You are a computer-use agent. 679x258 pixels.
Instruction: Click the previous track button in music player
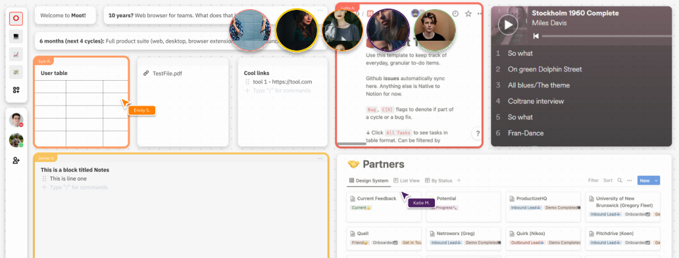(x=536, y=36)
